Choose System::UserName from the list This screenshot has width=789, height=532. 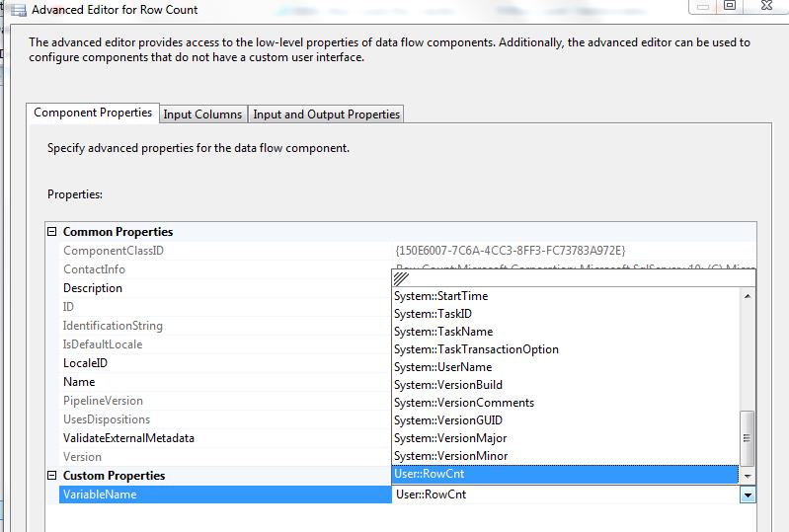[x=442, y=367]
